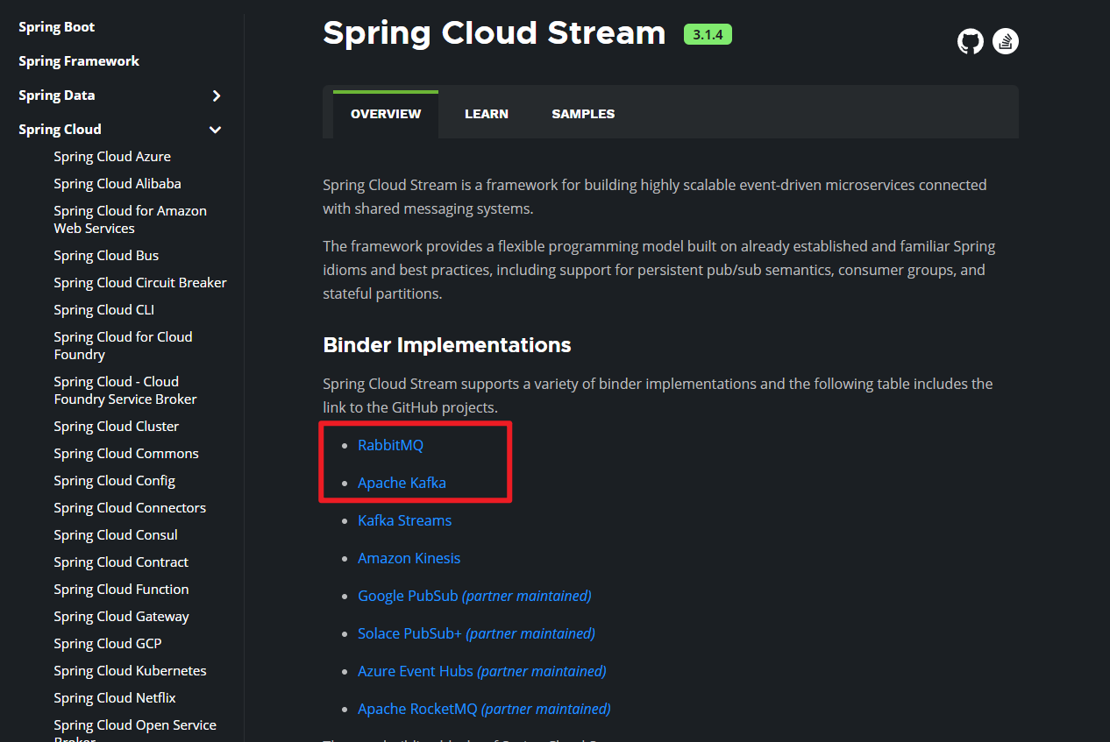Screen dimensions: 1110x742
Task: Expand the Spring Data submenu chevron
Action: click(x=217, y=95)
